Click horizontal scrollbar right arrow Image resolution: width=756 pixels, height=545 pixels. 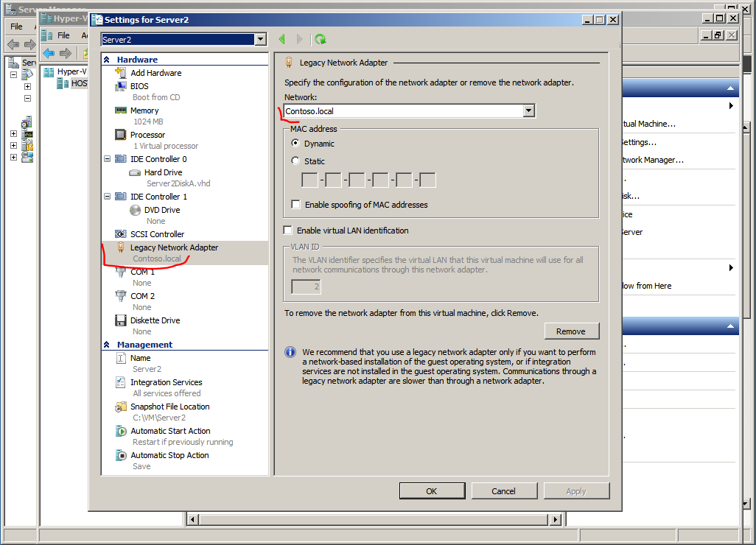click(x=556, y=519)
